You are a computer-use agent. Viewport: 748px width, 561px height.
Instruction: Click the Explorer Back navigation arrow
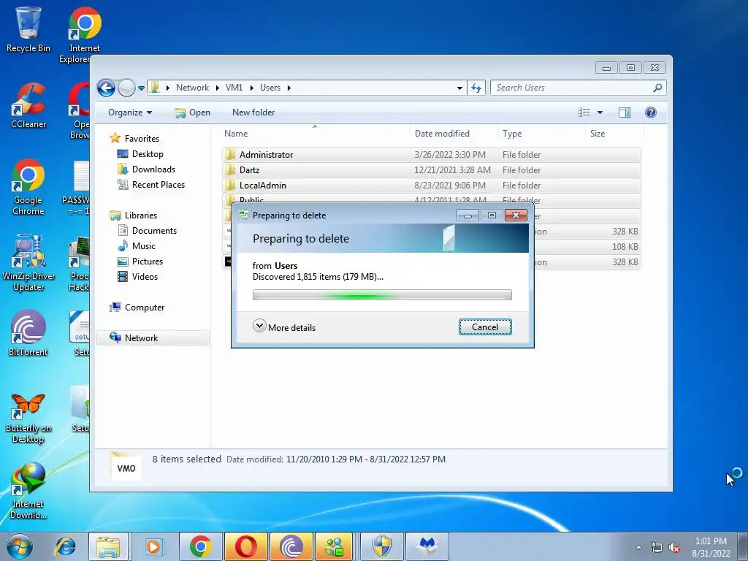click(x=106, y=88)
